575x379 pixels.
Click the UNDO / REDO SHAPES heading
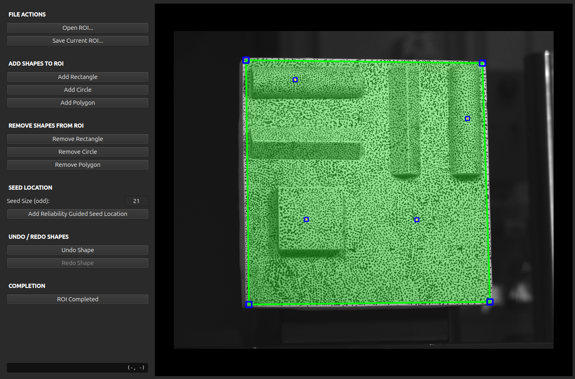tap(38, 237)
